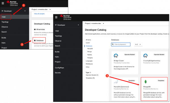Toggle Operator Backed (3) type filter
This screenshot has width=170, height=103.
click(x=92, y=75)
